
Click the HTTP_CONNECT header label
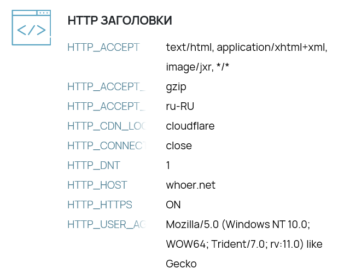106,145
